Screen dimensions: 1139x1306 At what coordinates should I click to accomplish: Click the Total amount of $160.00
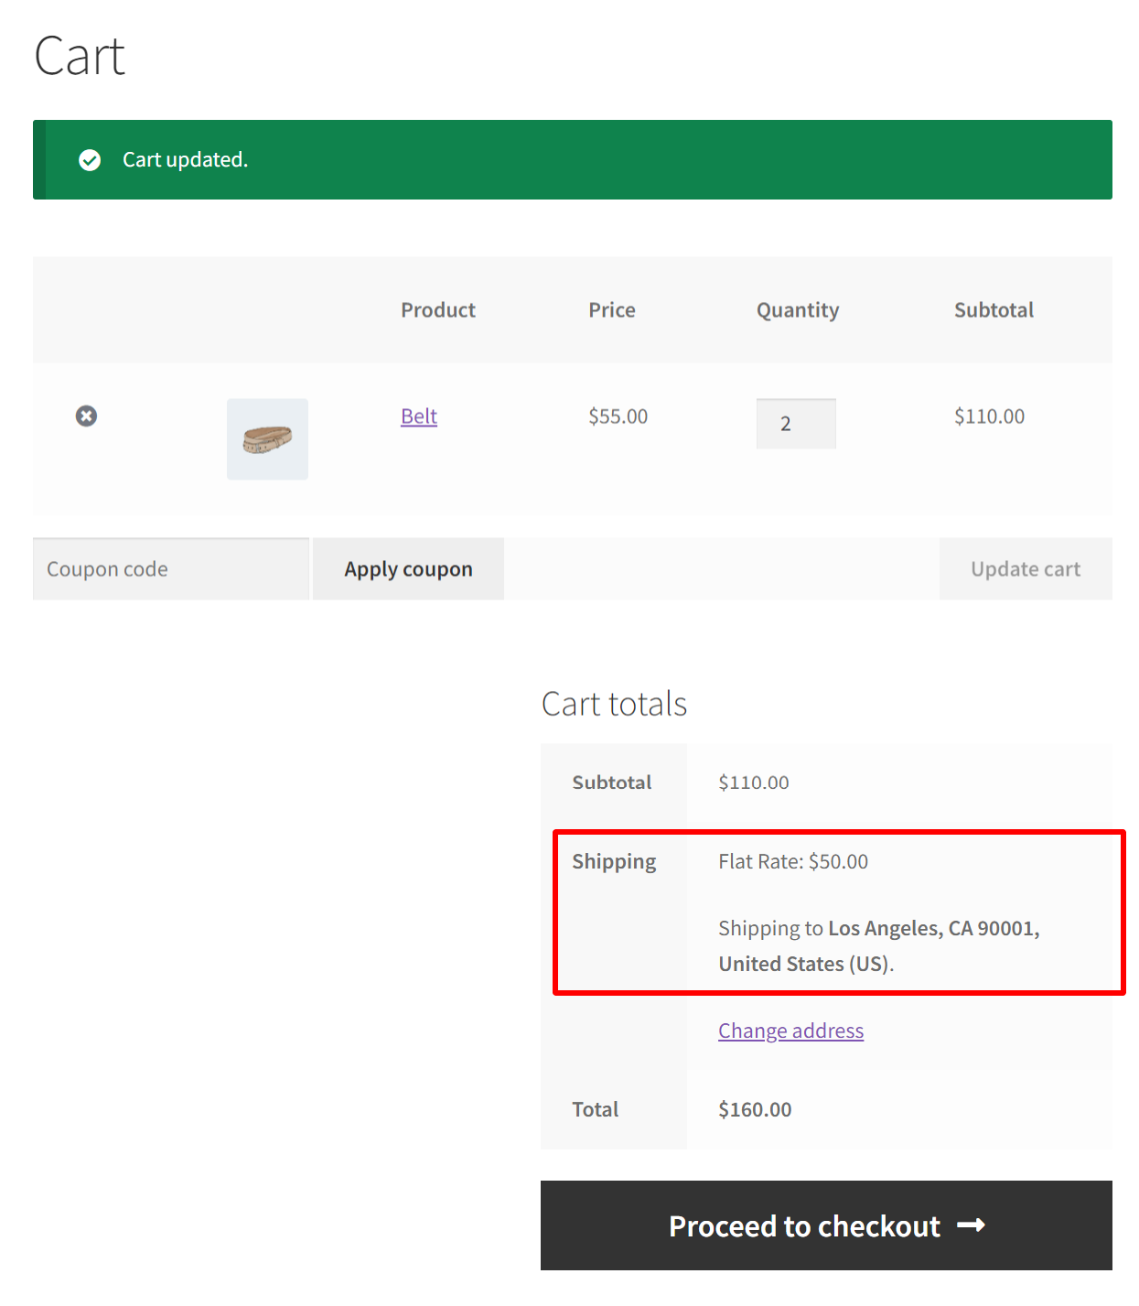click(754, 1108)
